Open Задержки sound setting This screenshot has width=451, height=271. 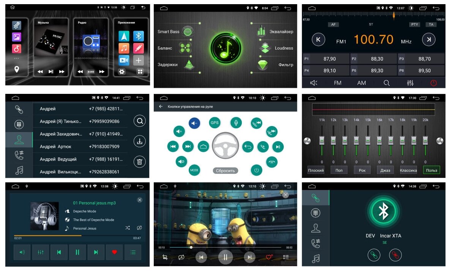pyautogui.click(x=176, y=64)
